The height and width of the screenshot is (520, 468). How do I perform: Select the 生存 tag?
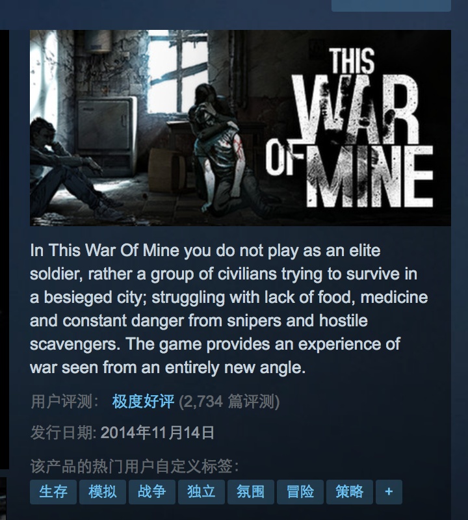[x=53, y=492]
